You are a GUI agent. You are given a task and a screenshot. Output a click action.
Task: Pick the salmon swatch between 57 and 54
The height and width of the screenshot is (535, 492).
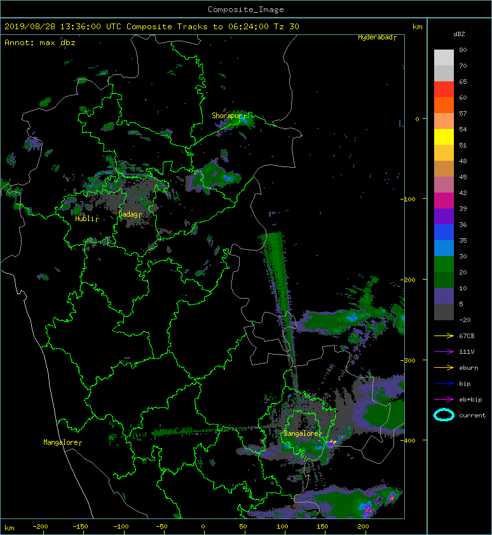[444, 121]
